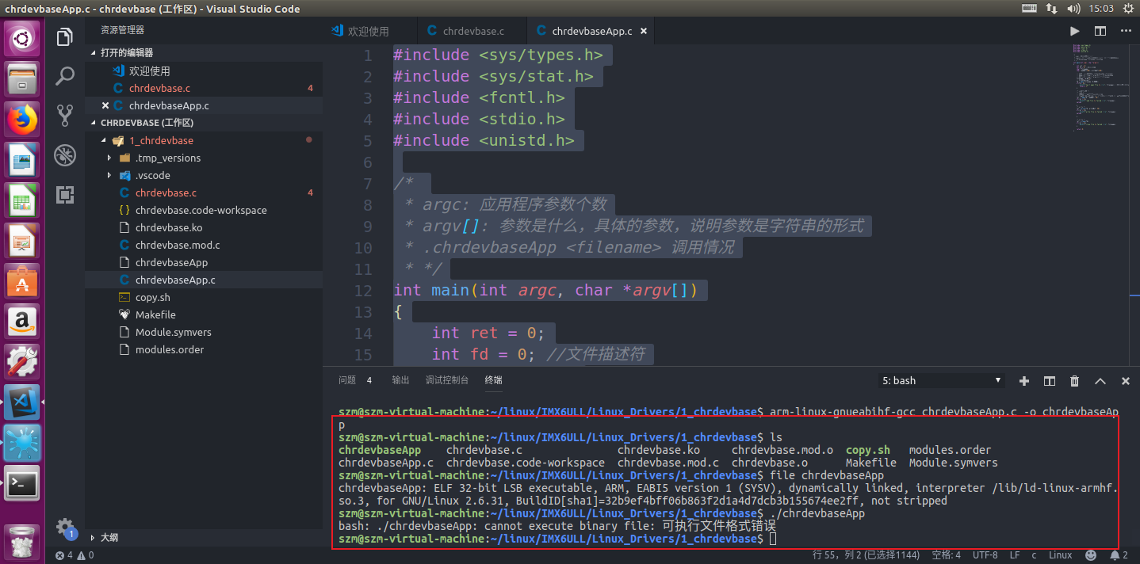Open the Ubuntu Dash search
Screen dimensions: 1140x564
click(x=22, y=39)
